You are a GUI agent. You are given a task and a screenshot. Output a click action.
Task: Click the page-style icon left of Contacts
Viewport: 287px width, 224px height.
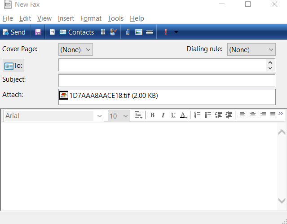(x=53, y=32)
